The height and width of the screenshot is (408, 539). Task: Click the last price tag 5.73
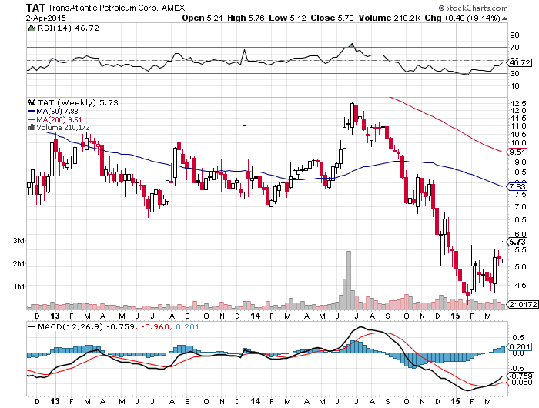point(517,242)
